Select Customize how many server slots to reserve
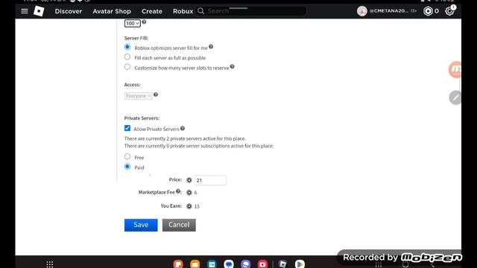 coord(127,67)
